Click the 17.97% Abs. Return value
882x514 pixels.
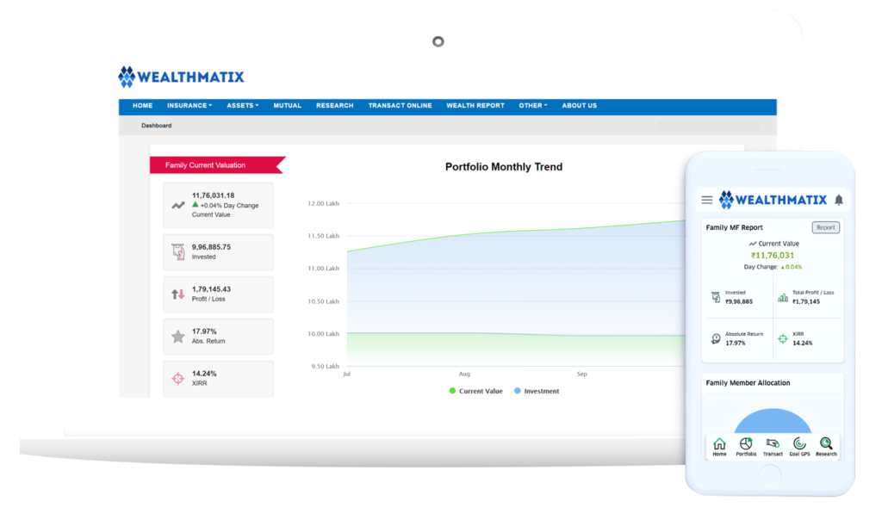click(x=204, y=331)
